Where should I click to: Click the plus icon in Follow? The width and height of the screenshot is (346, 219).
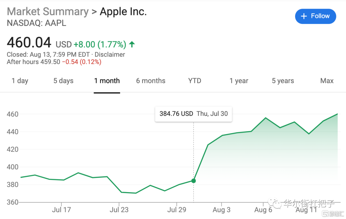tap(304, 16)
